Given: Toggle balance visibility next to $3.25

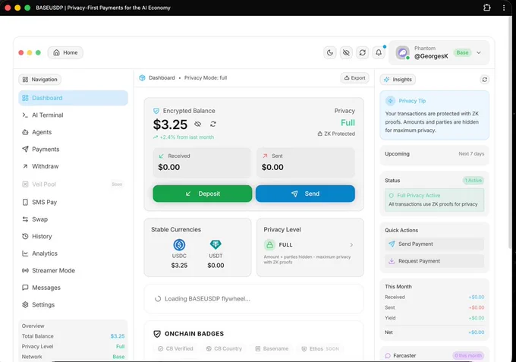Looking at the screenshot, I should click(x=197, y=124).
